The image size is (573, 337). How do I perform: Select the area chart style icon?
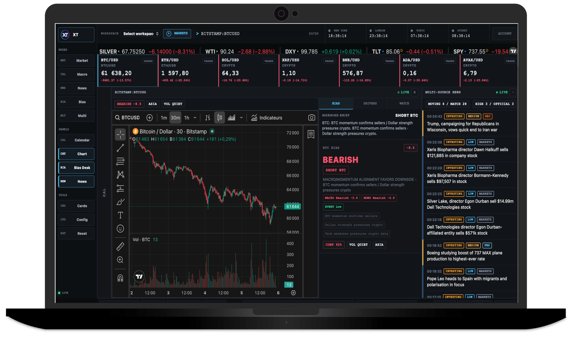(231, 118)
